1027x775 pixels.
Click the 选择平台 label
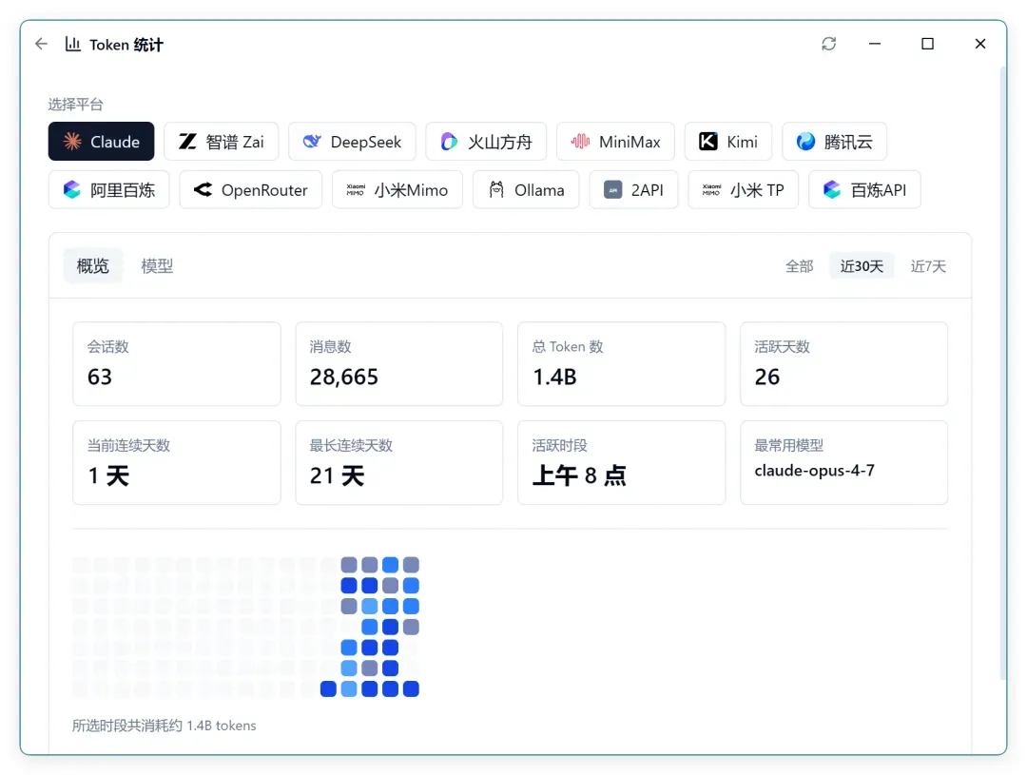tap(75, 105)
